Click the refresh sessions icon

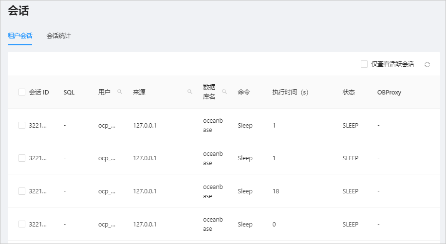click(427, 65)
